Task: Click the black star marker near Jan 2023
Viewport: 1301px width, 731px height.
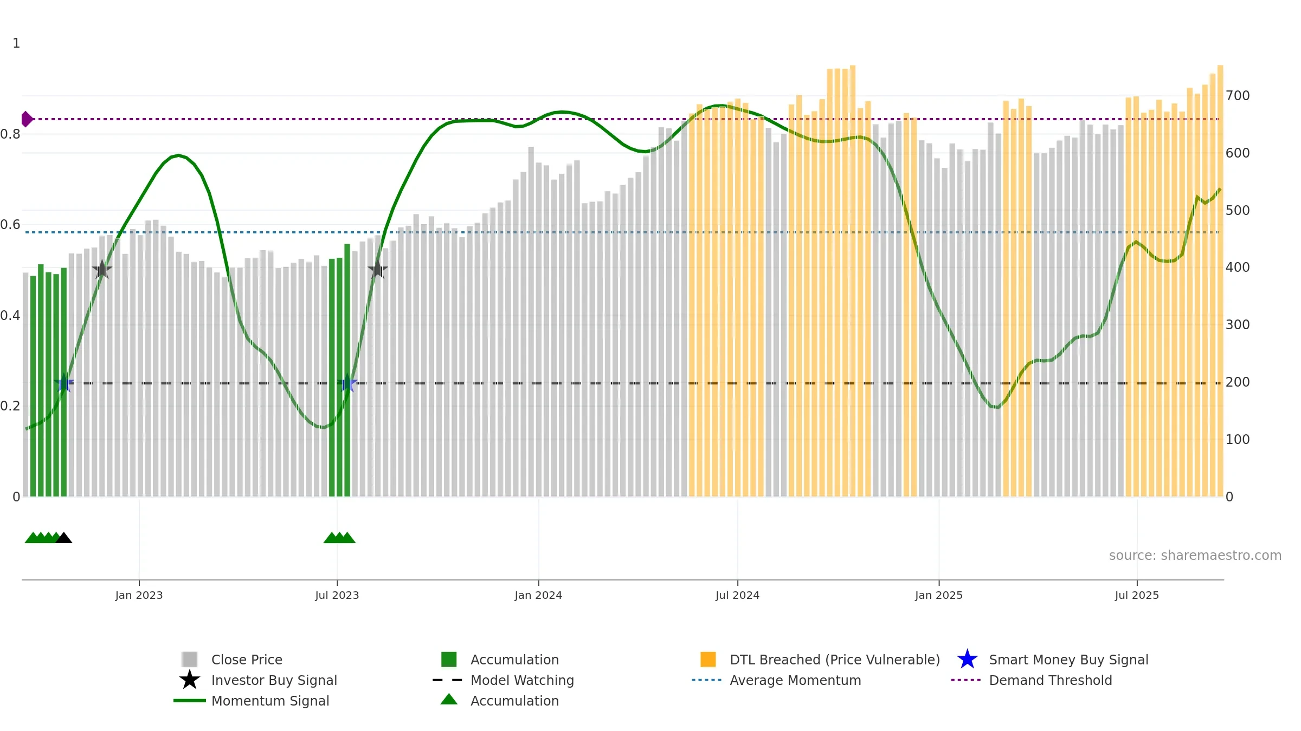Action: click(x=102, y=269)
